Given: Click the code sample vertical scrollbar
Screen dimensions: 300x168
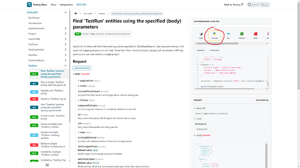Looking at the screenshot, I should click(x=268, y=84).
